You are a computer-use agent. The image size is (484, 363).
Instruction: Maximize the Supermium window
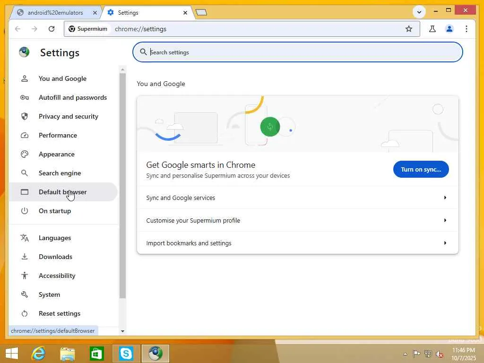click(x=449, y=10)
